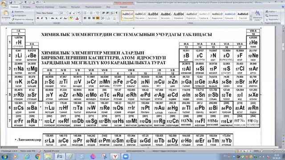The width and height of the screenshot is (285, 160).
Task: Switch to Разметка страницы ribbon tab
Action: click(x=45, y=7)
